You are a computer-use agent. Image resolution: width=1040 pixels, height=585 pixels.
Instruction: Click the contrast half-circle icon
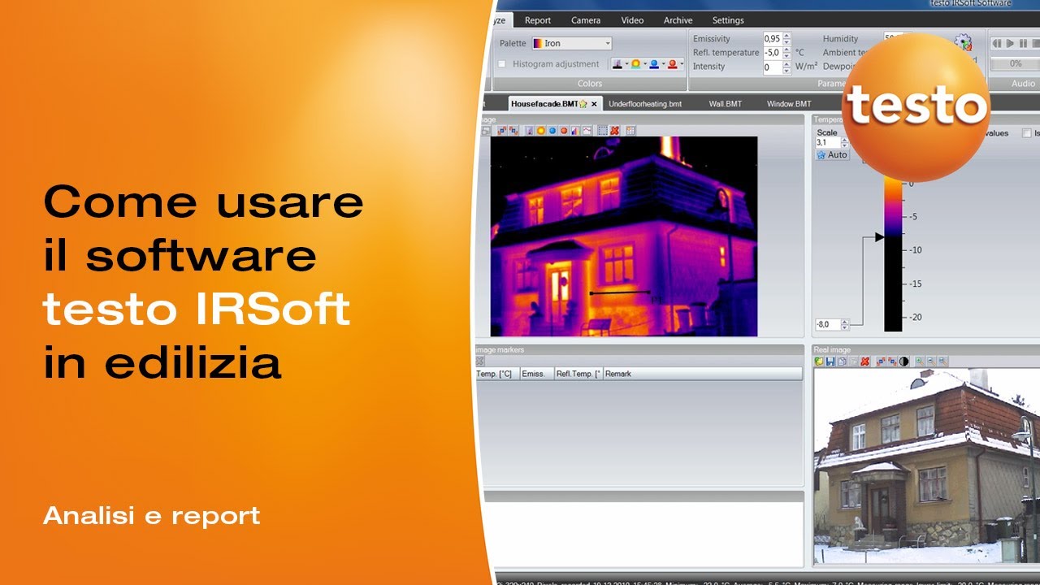point(903,361)
